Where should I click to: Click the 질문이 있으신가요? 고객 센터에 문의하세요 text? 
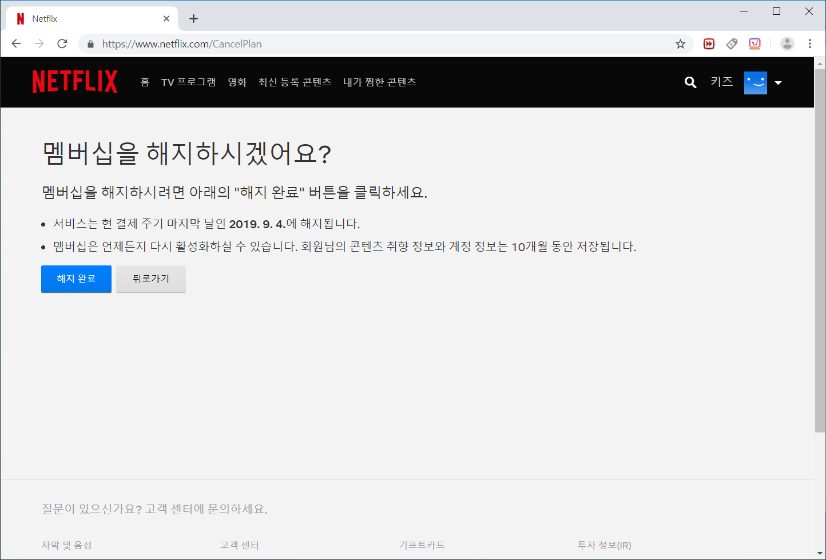point(154,509)
